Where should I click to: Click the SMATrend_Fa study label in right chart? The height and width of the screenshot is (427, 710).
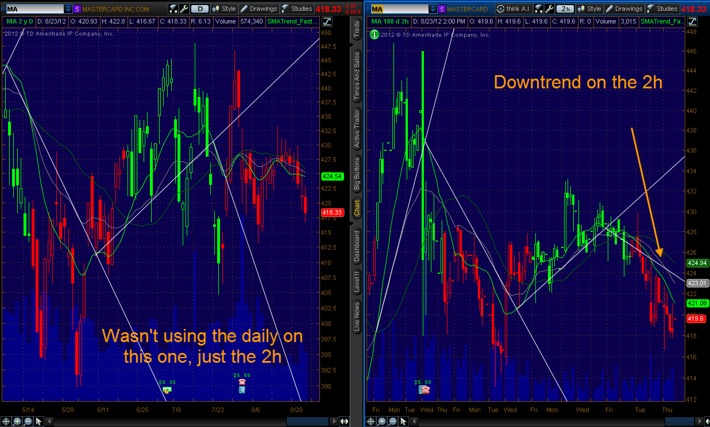click(662, 21)
